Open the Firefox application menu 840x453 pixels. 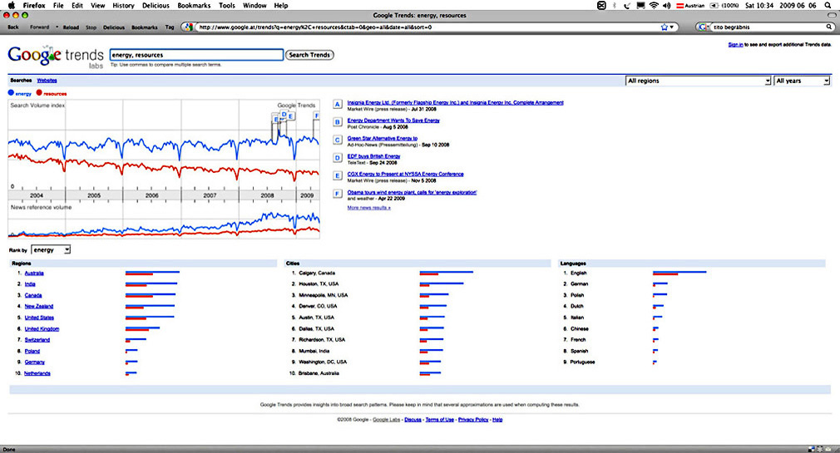click(34, 5)
